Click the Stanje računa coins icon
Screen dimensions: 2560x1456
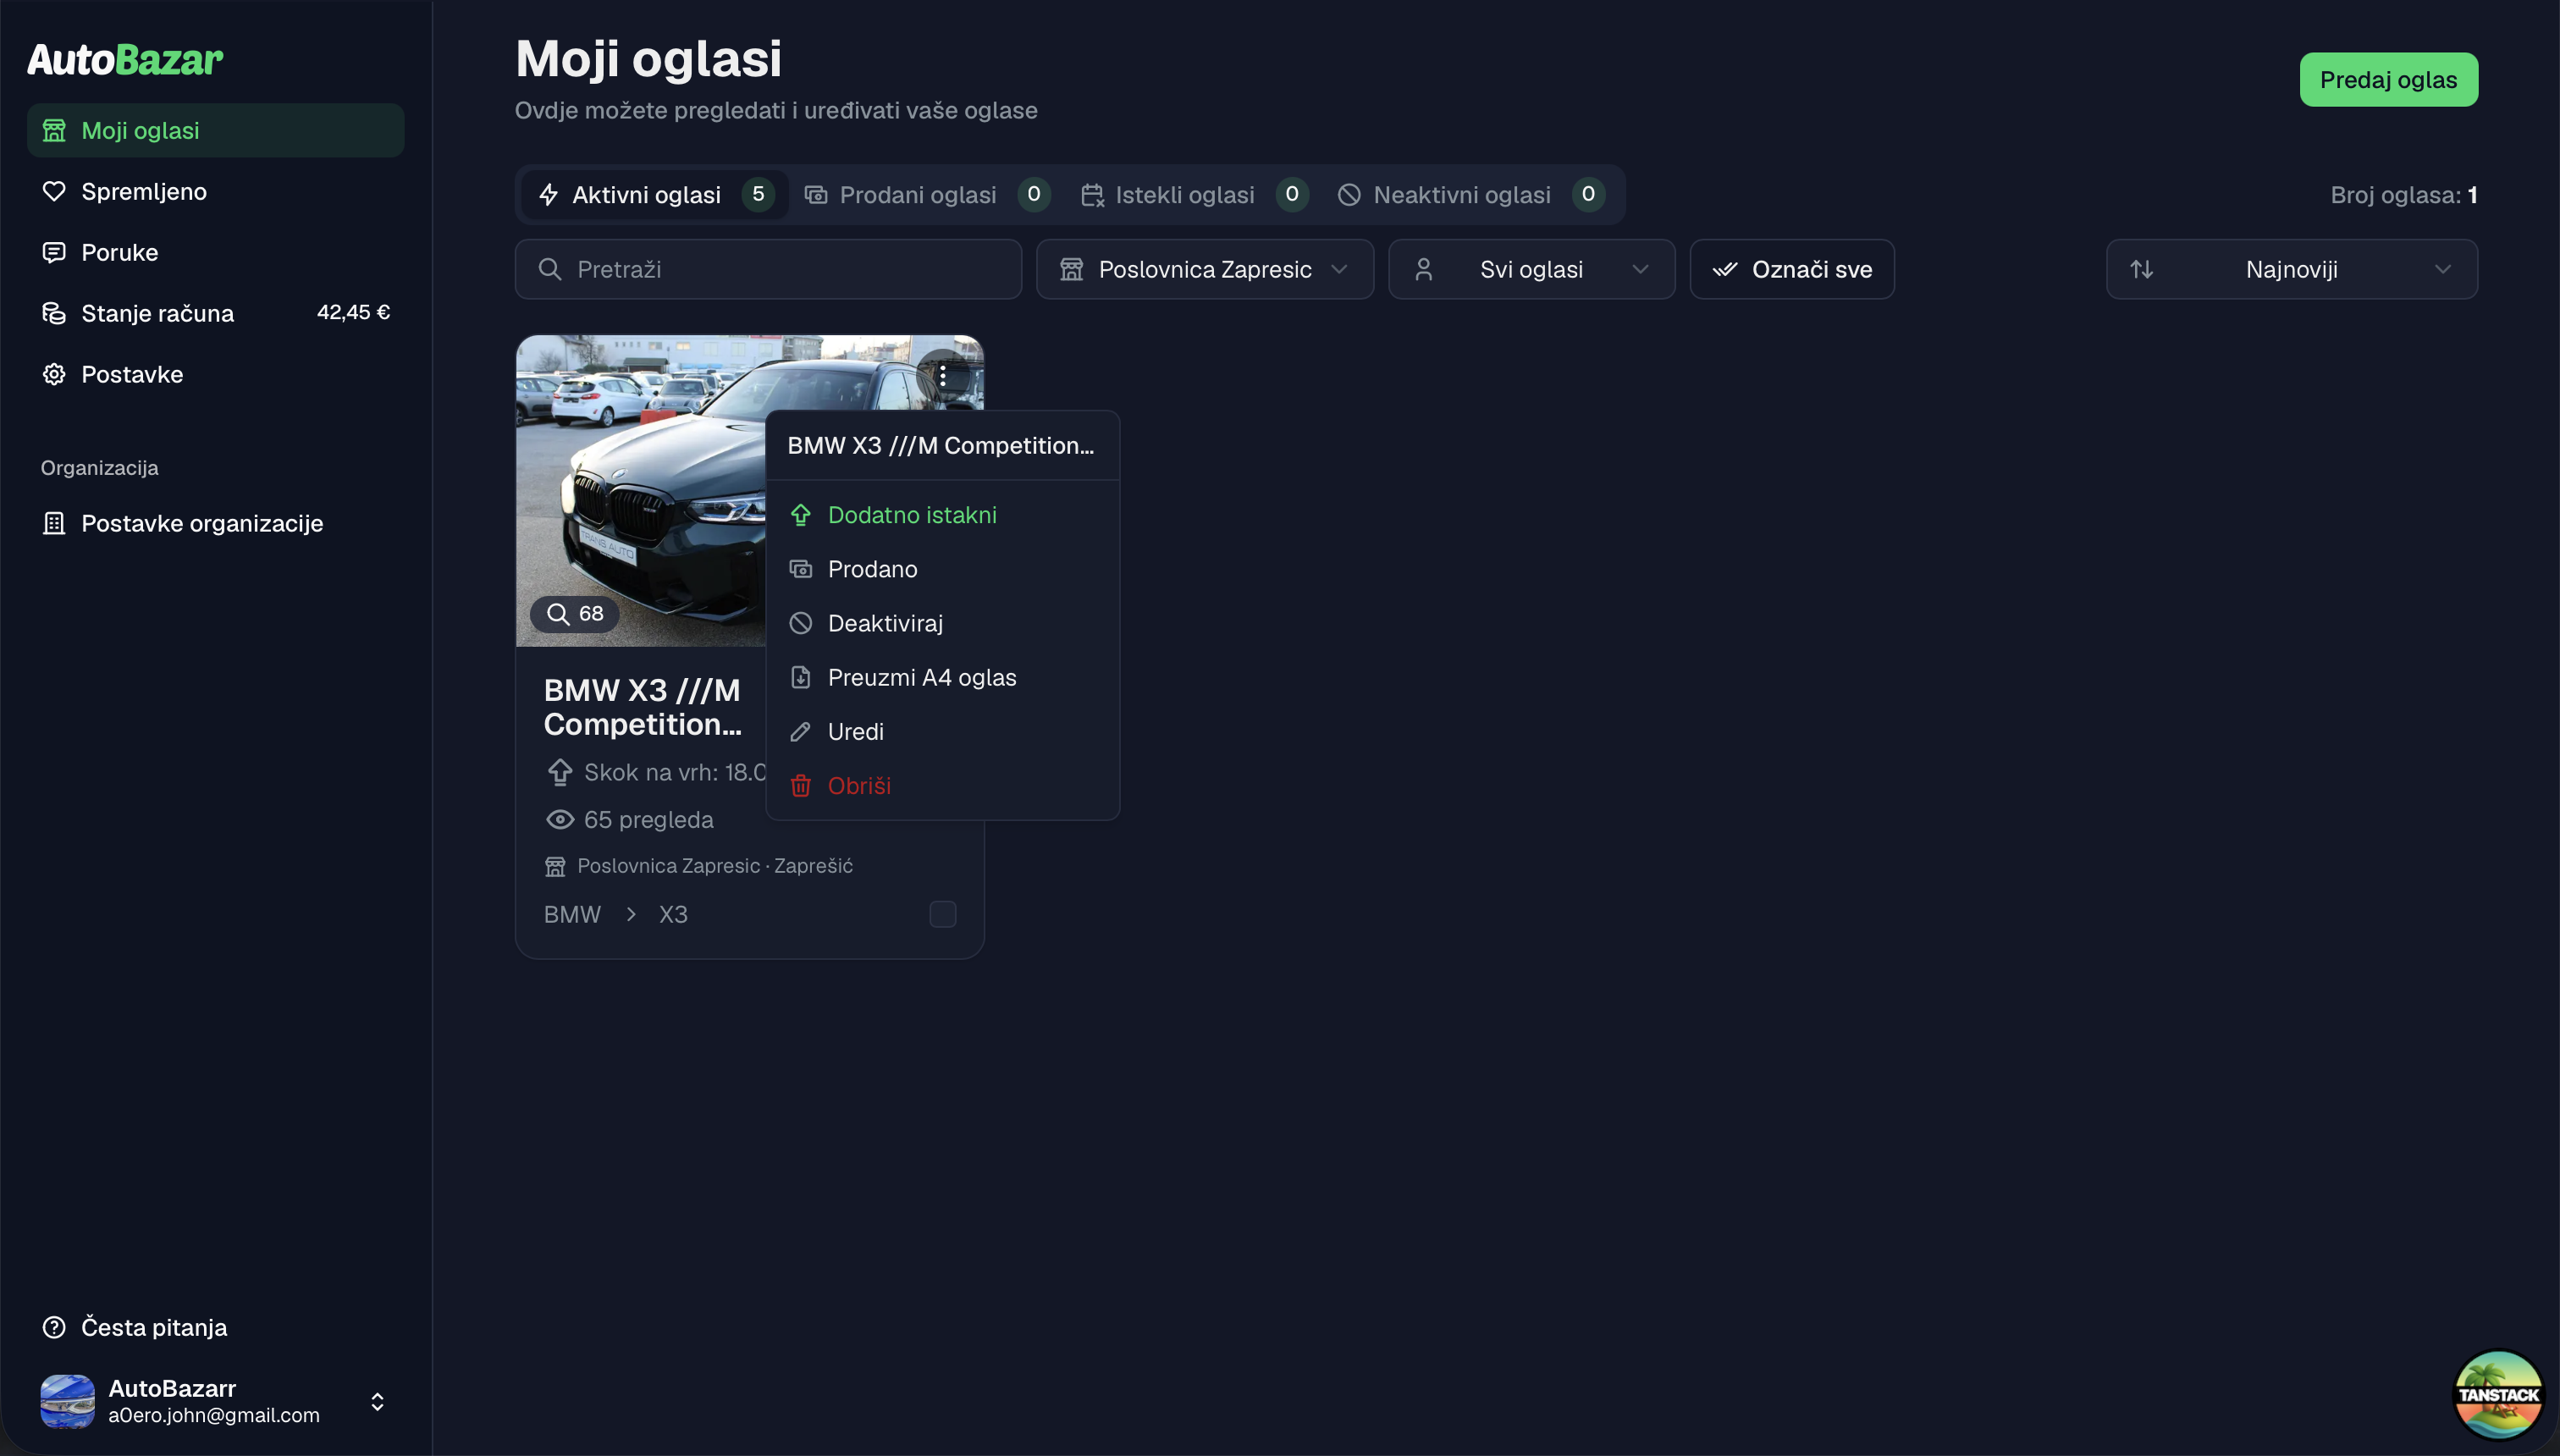54,313
